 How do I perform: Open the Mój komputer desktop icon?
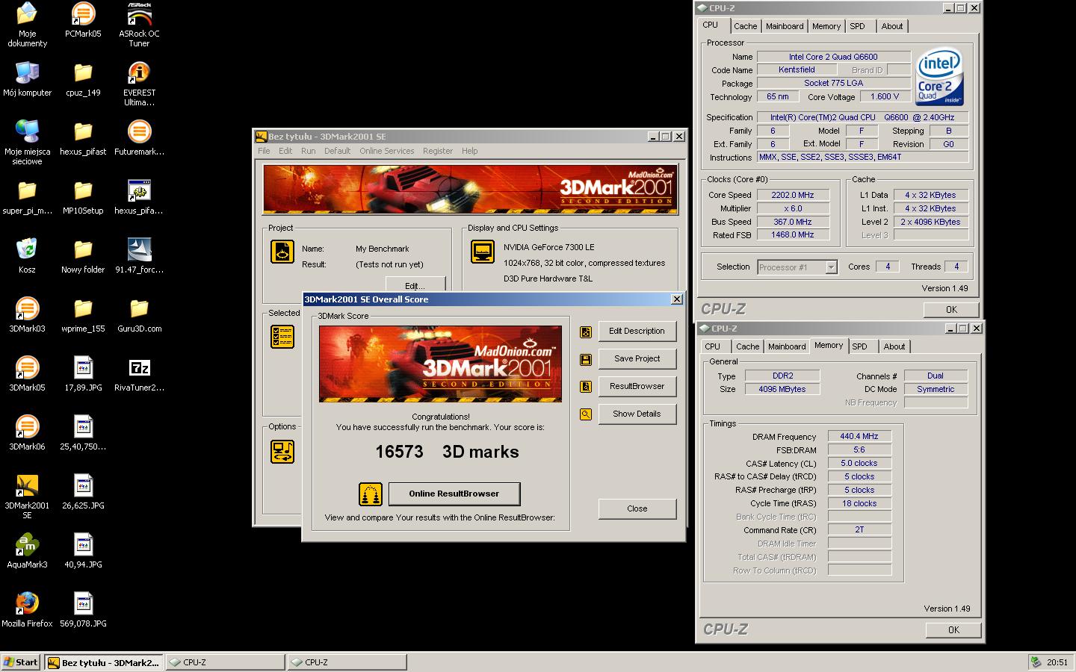(x=27, y=79)
